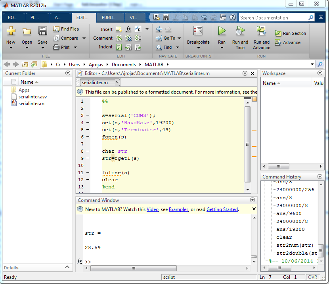The height and width of the screenshot is (284, 329).
Task: Click the New file icon
Action: pyautogui.click(x=11, y=31)
